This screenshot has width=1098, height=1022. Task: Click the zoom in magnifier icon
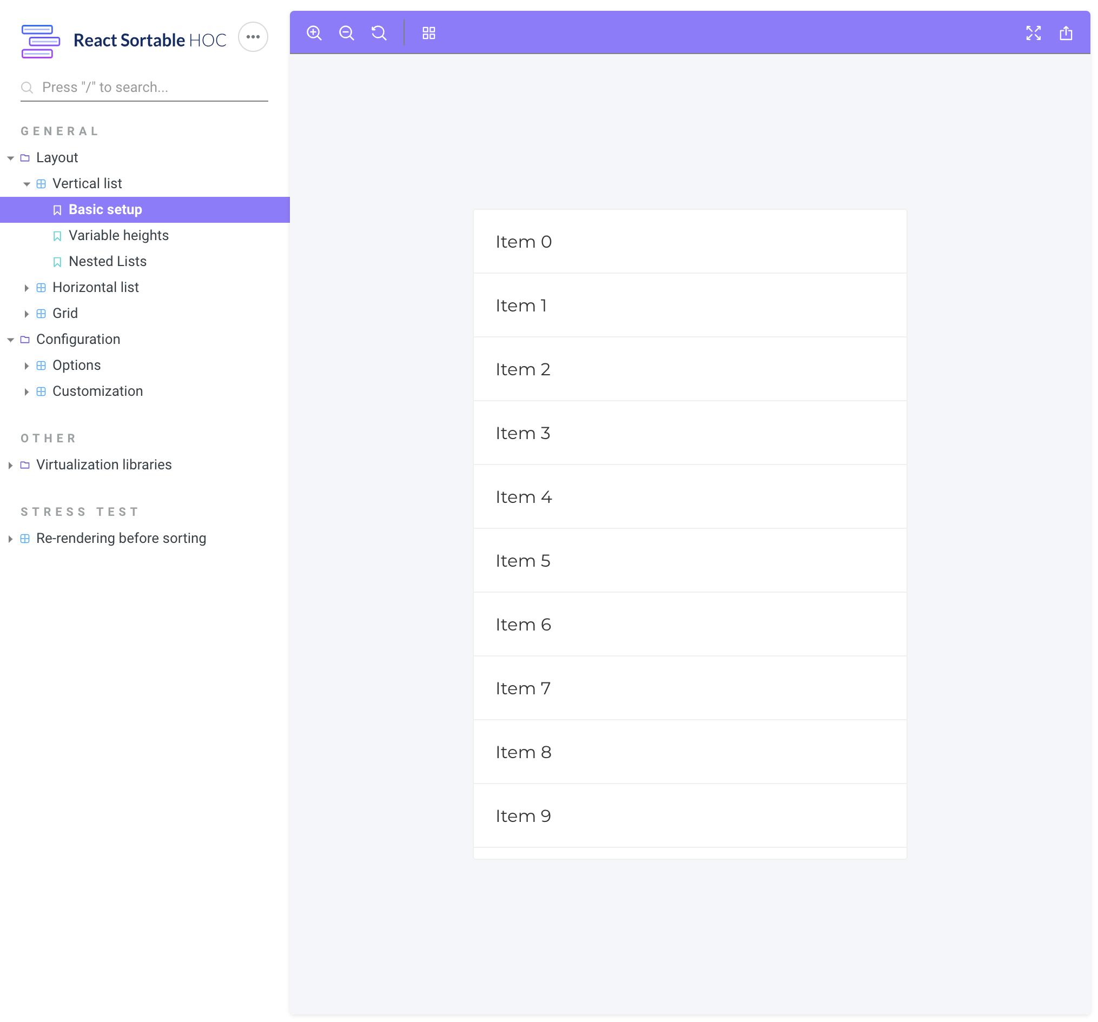tap(314, 33)
